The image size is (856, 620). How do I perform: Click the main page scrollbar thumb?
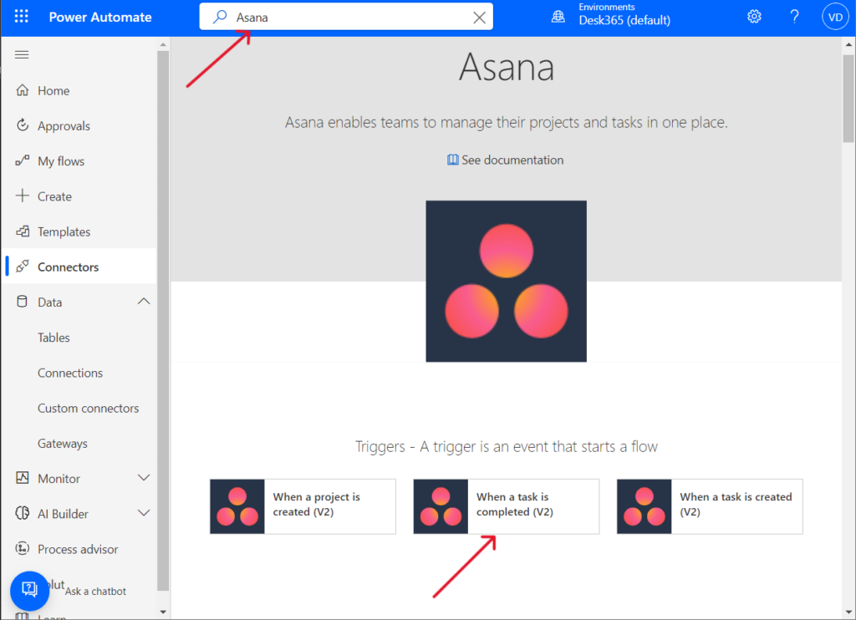coord(848,99)
